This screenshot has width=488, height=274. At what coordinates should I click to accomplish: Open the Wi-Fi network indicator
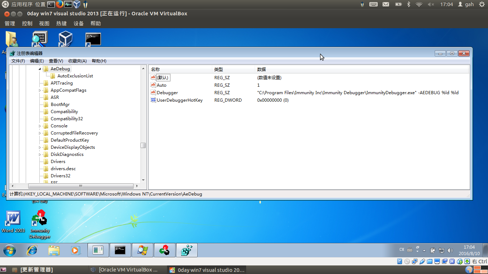[x=419, y=4]
